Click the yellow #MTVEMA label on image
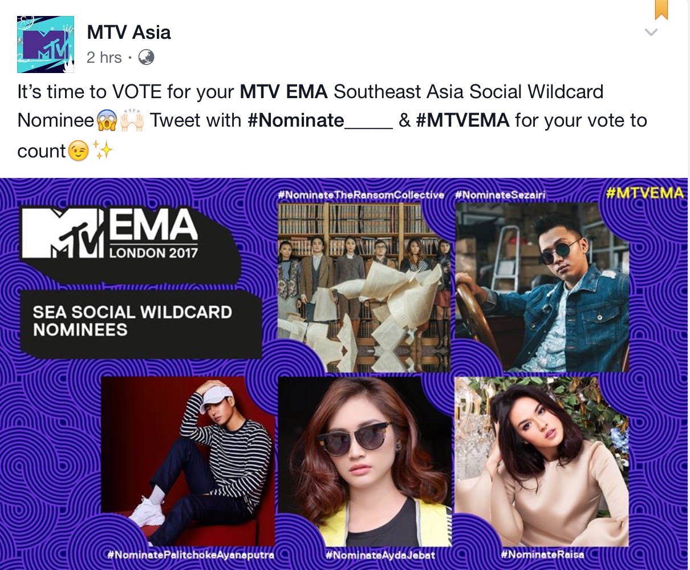Viewport: 690px width, 570px height. 645,193
